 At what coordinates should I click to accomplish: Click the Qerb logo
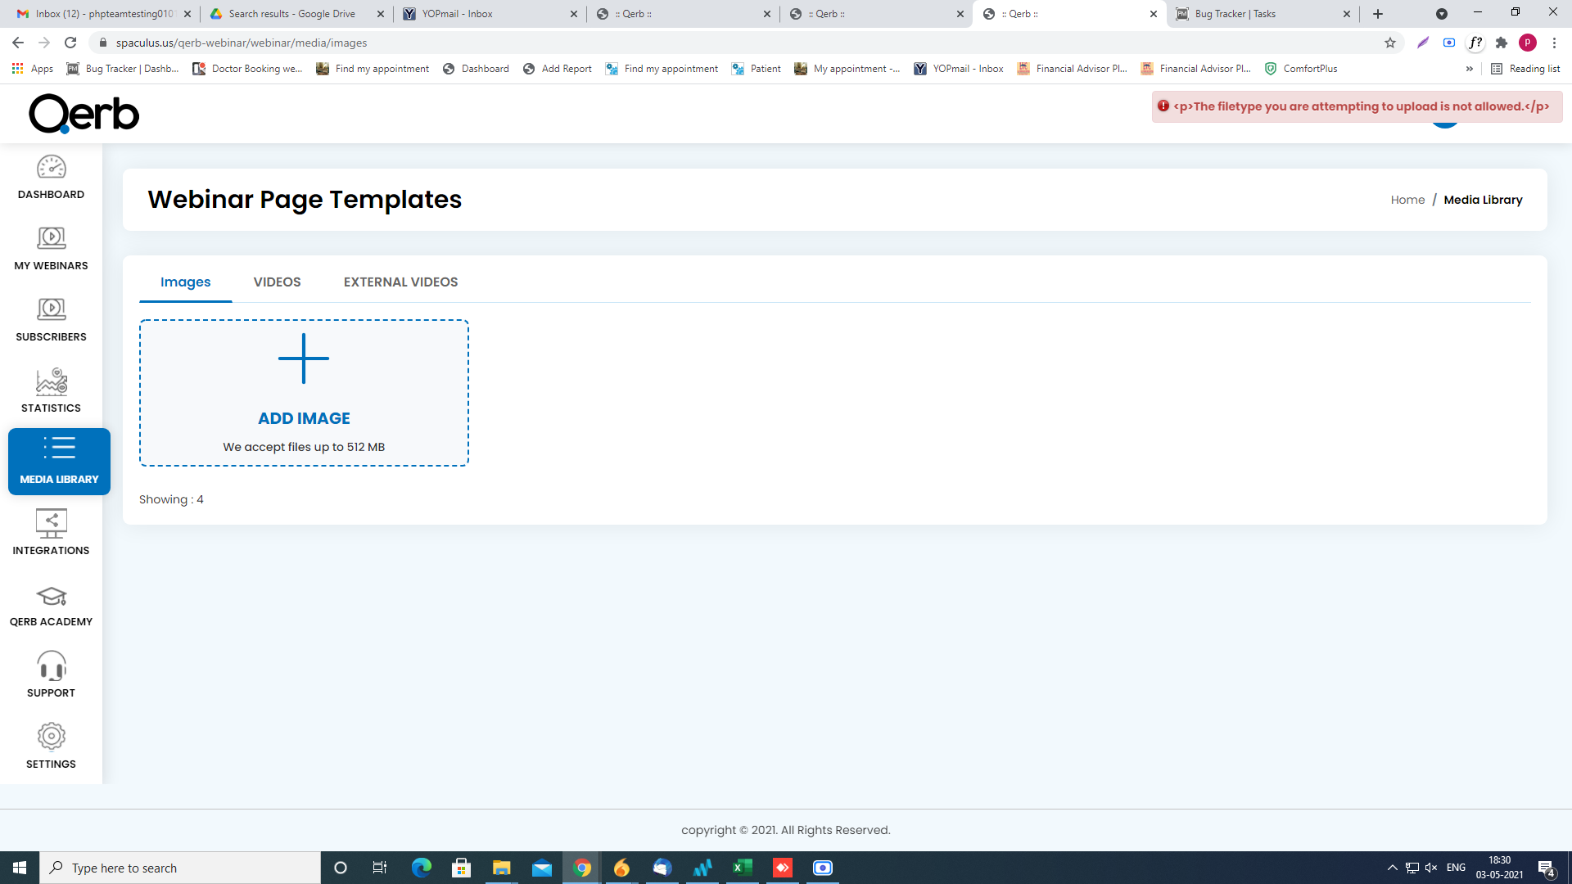click(84, 114)
